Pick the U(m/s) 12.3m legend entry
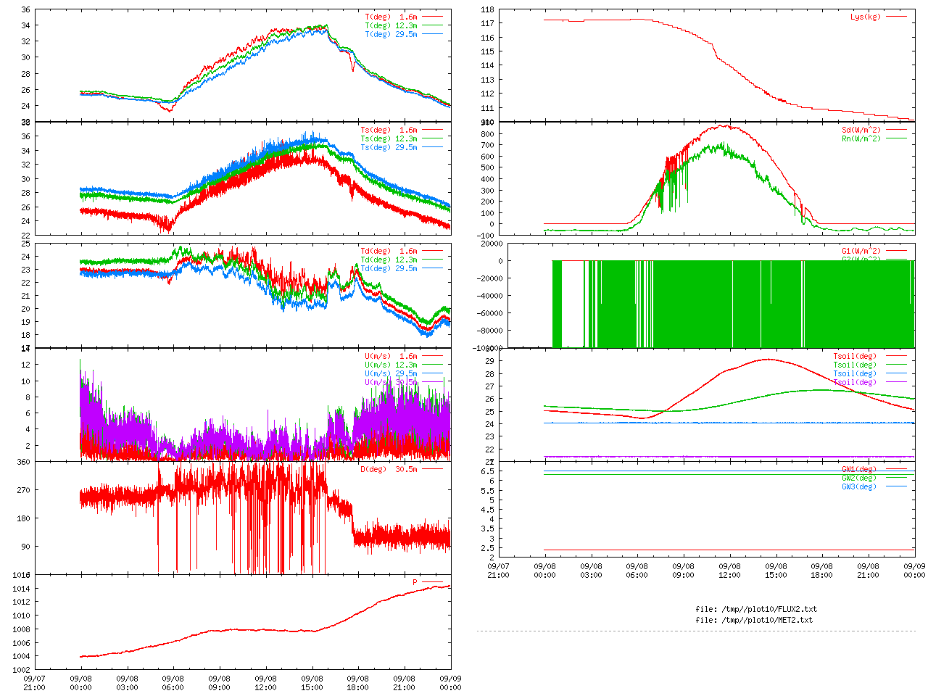This screenshot has height=696, width=928. point(391,365)
